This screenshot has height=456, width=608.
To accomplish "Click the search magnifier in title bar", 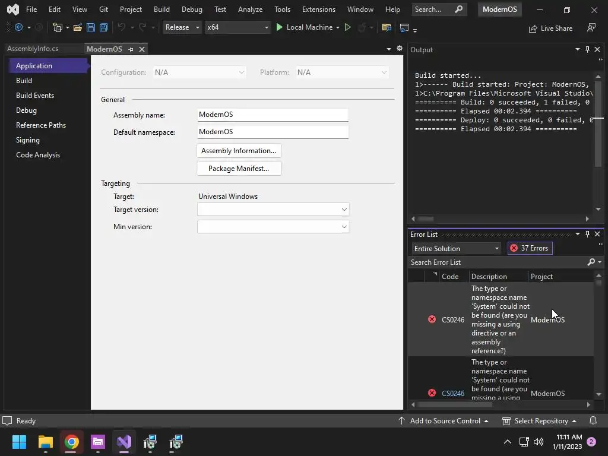I will (x=459, y=9).
